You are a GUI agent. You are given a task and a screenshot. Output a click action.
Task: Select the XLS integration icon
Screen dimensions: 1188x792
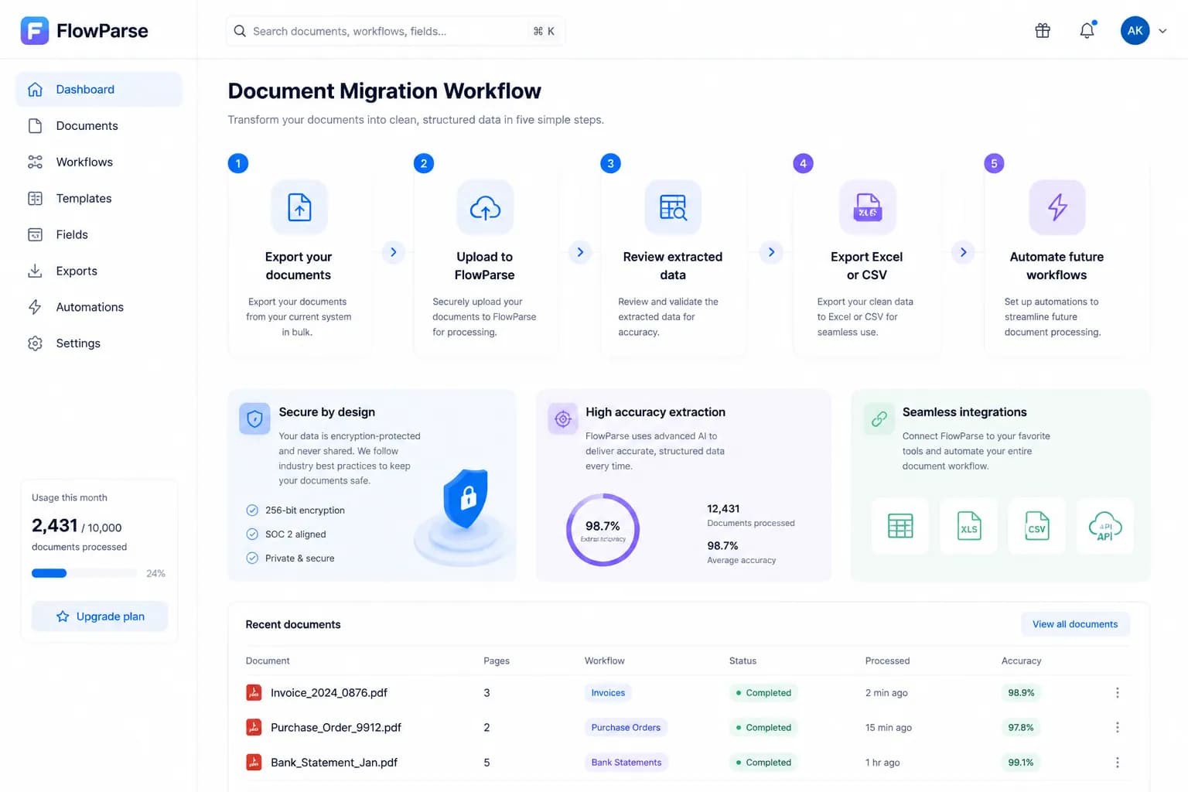tap(968, 526)
